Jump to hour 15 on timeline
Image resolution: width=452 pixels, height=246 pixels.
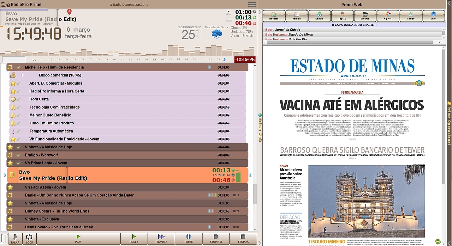(x=154, y=60)
